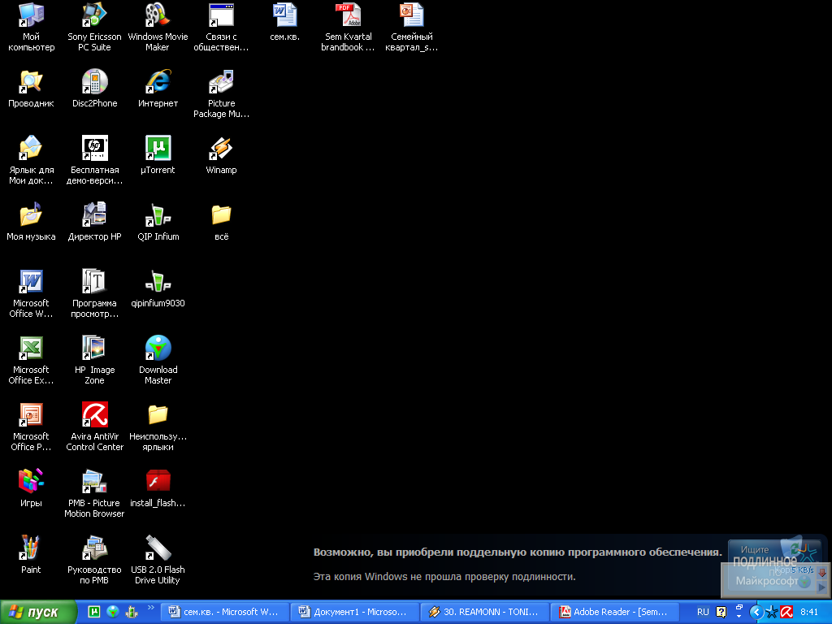This screenshot has width=832, height=624.
Task: Launch PMB - Picture Motion Browser
Action: pyautogui.click(x=94, y=493)
